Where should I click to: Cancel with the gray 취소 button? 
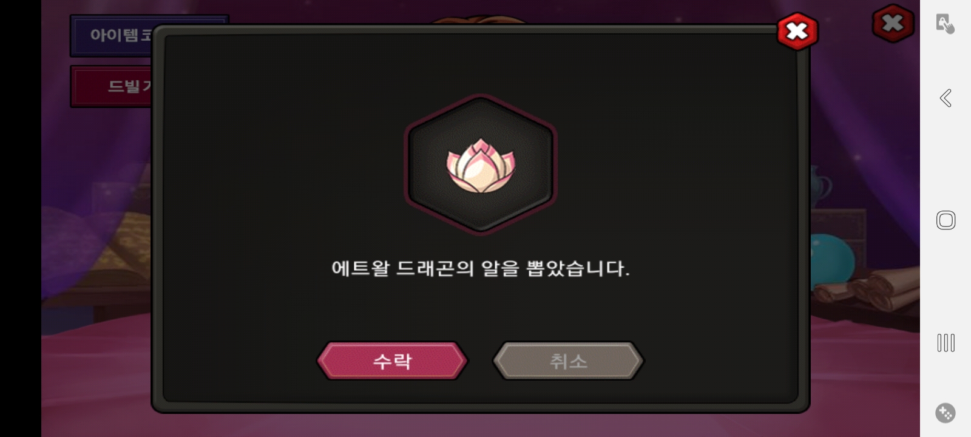pos(568,361)
